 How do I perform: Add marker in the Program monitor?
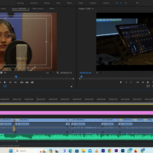click(121, 82)
